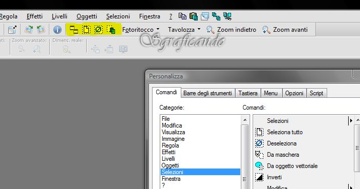
Task: Click the magnifier icon of Zoom avanti
Action: 266,30
